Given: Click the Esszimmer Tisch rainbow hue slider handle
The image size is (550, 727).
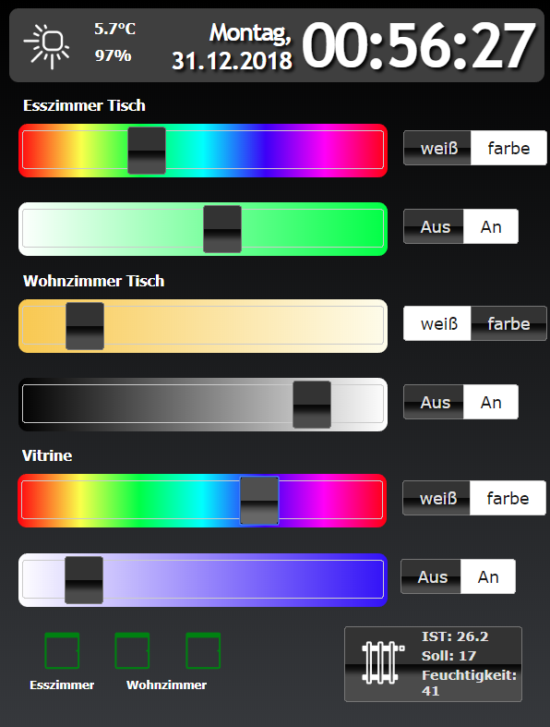Looking at the screenshot, I should coord(147,151).
